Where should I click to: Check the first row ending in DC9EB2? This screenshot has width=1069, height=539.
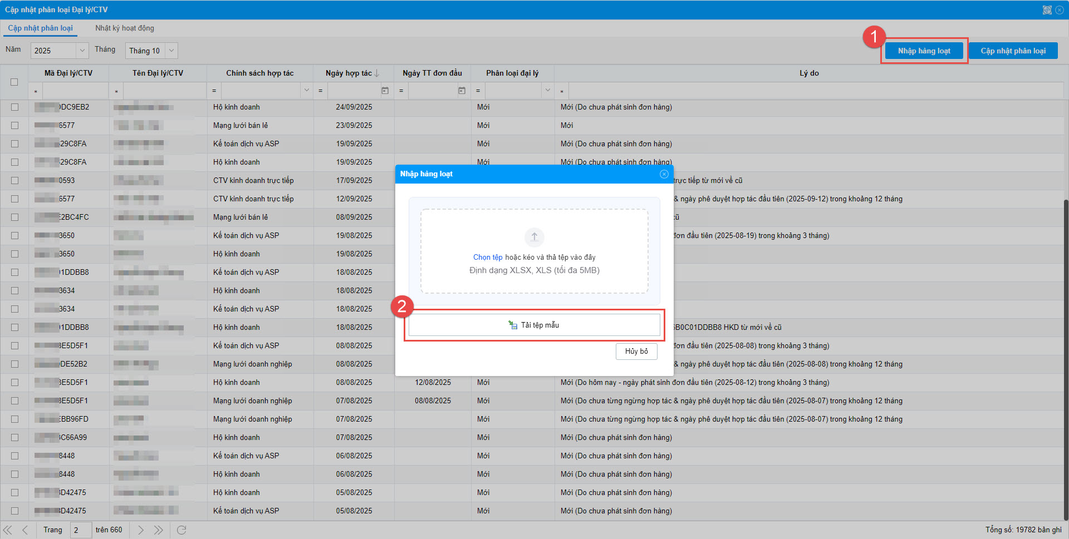pyautogui.click(x=14, y=107)
